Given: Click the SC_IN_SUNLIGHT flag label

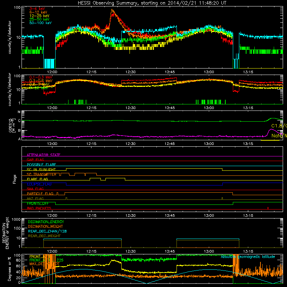Looking at the screenshot, I should 41,169.
